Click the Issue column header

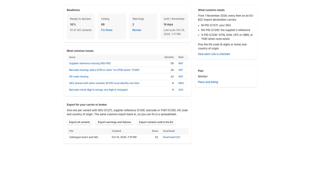[72, 57]
